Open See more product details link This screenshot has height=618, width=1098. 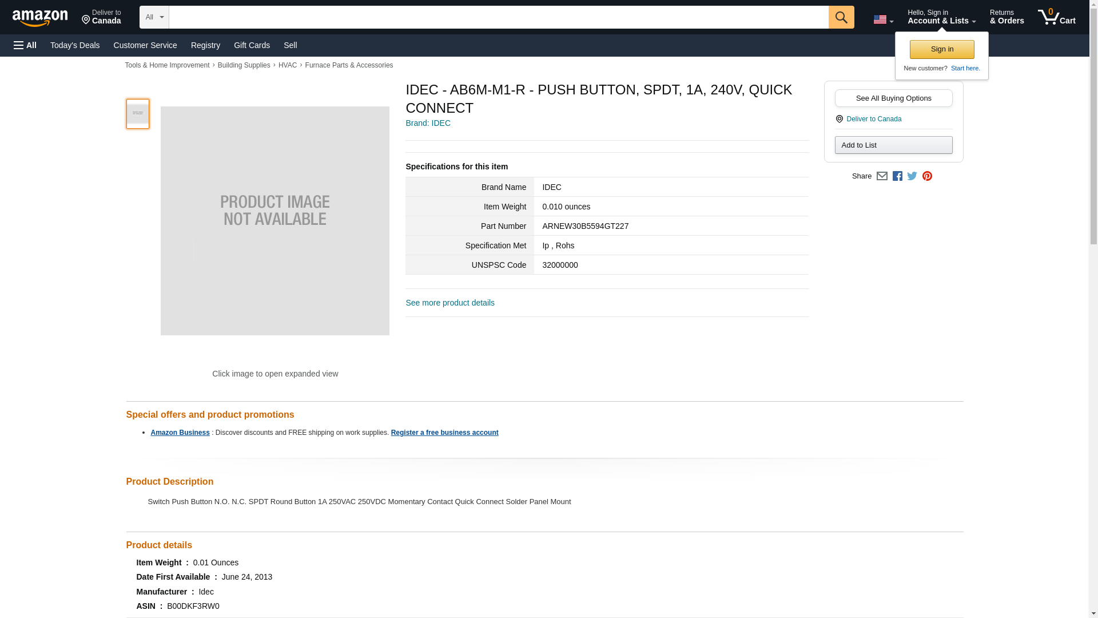tap(450, 303)
